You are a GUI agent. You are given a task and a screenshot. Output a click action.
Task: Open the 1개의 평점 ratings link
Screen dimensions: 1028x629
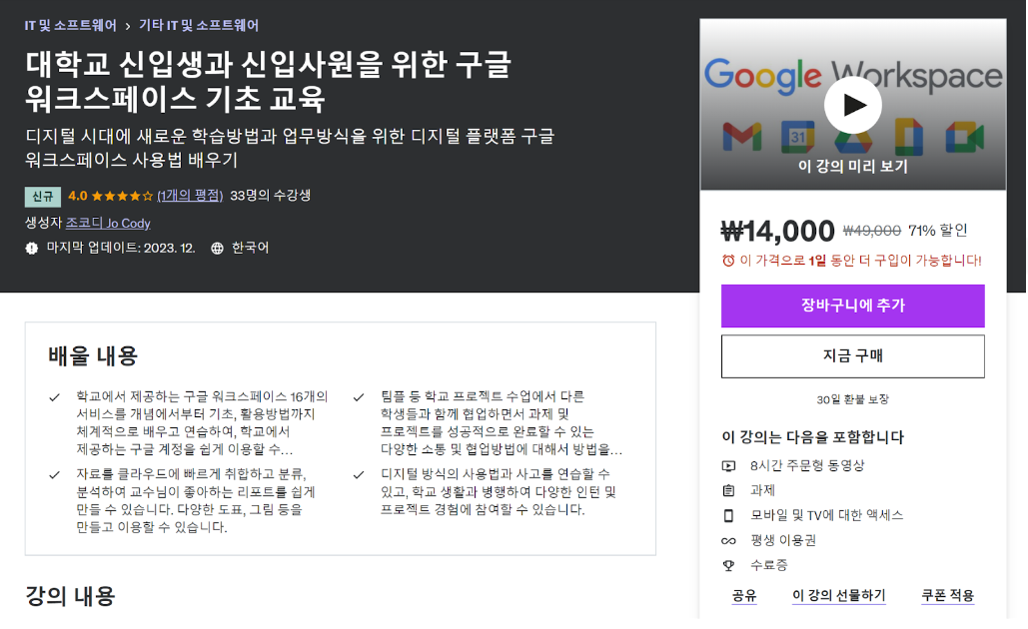point(190,196)
